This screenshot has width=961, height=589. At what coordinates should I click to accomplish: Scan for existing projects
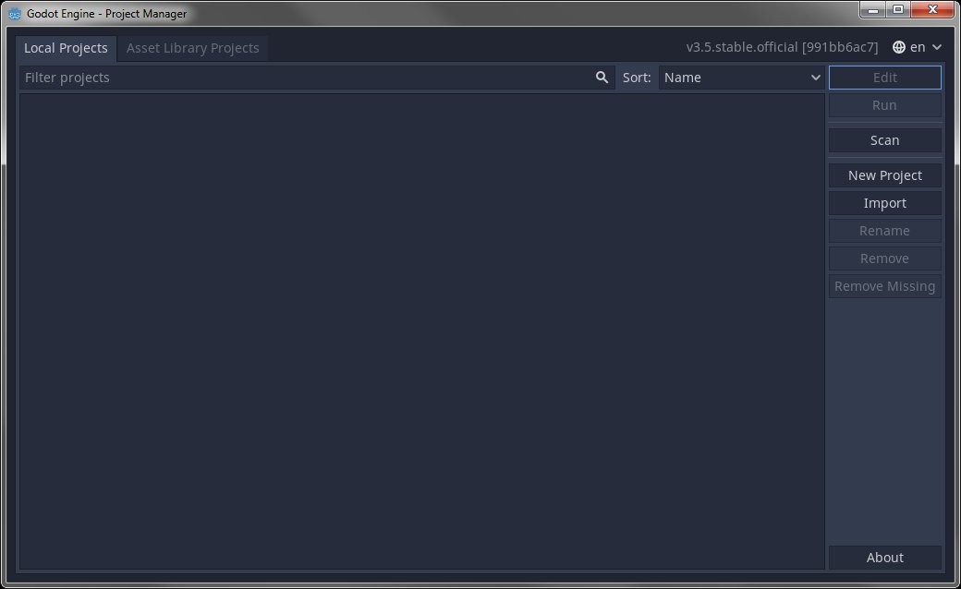(884, 140)
